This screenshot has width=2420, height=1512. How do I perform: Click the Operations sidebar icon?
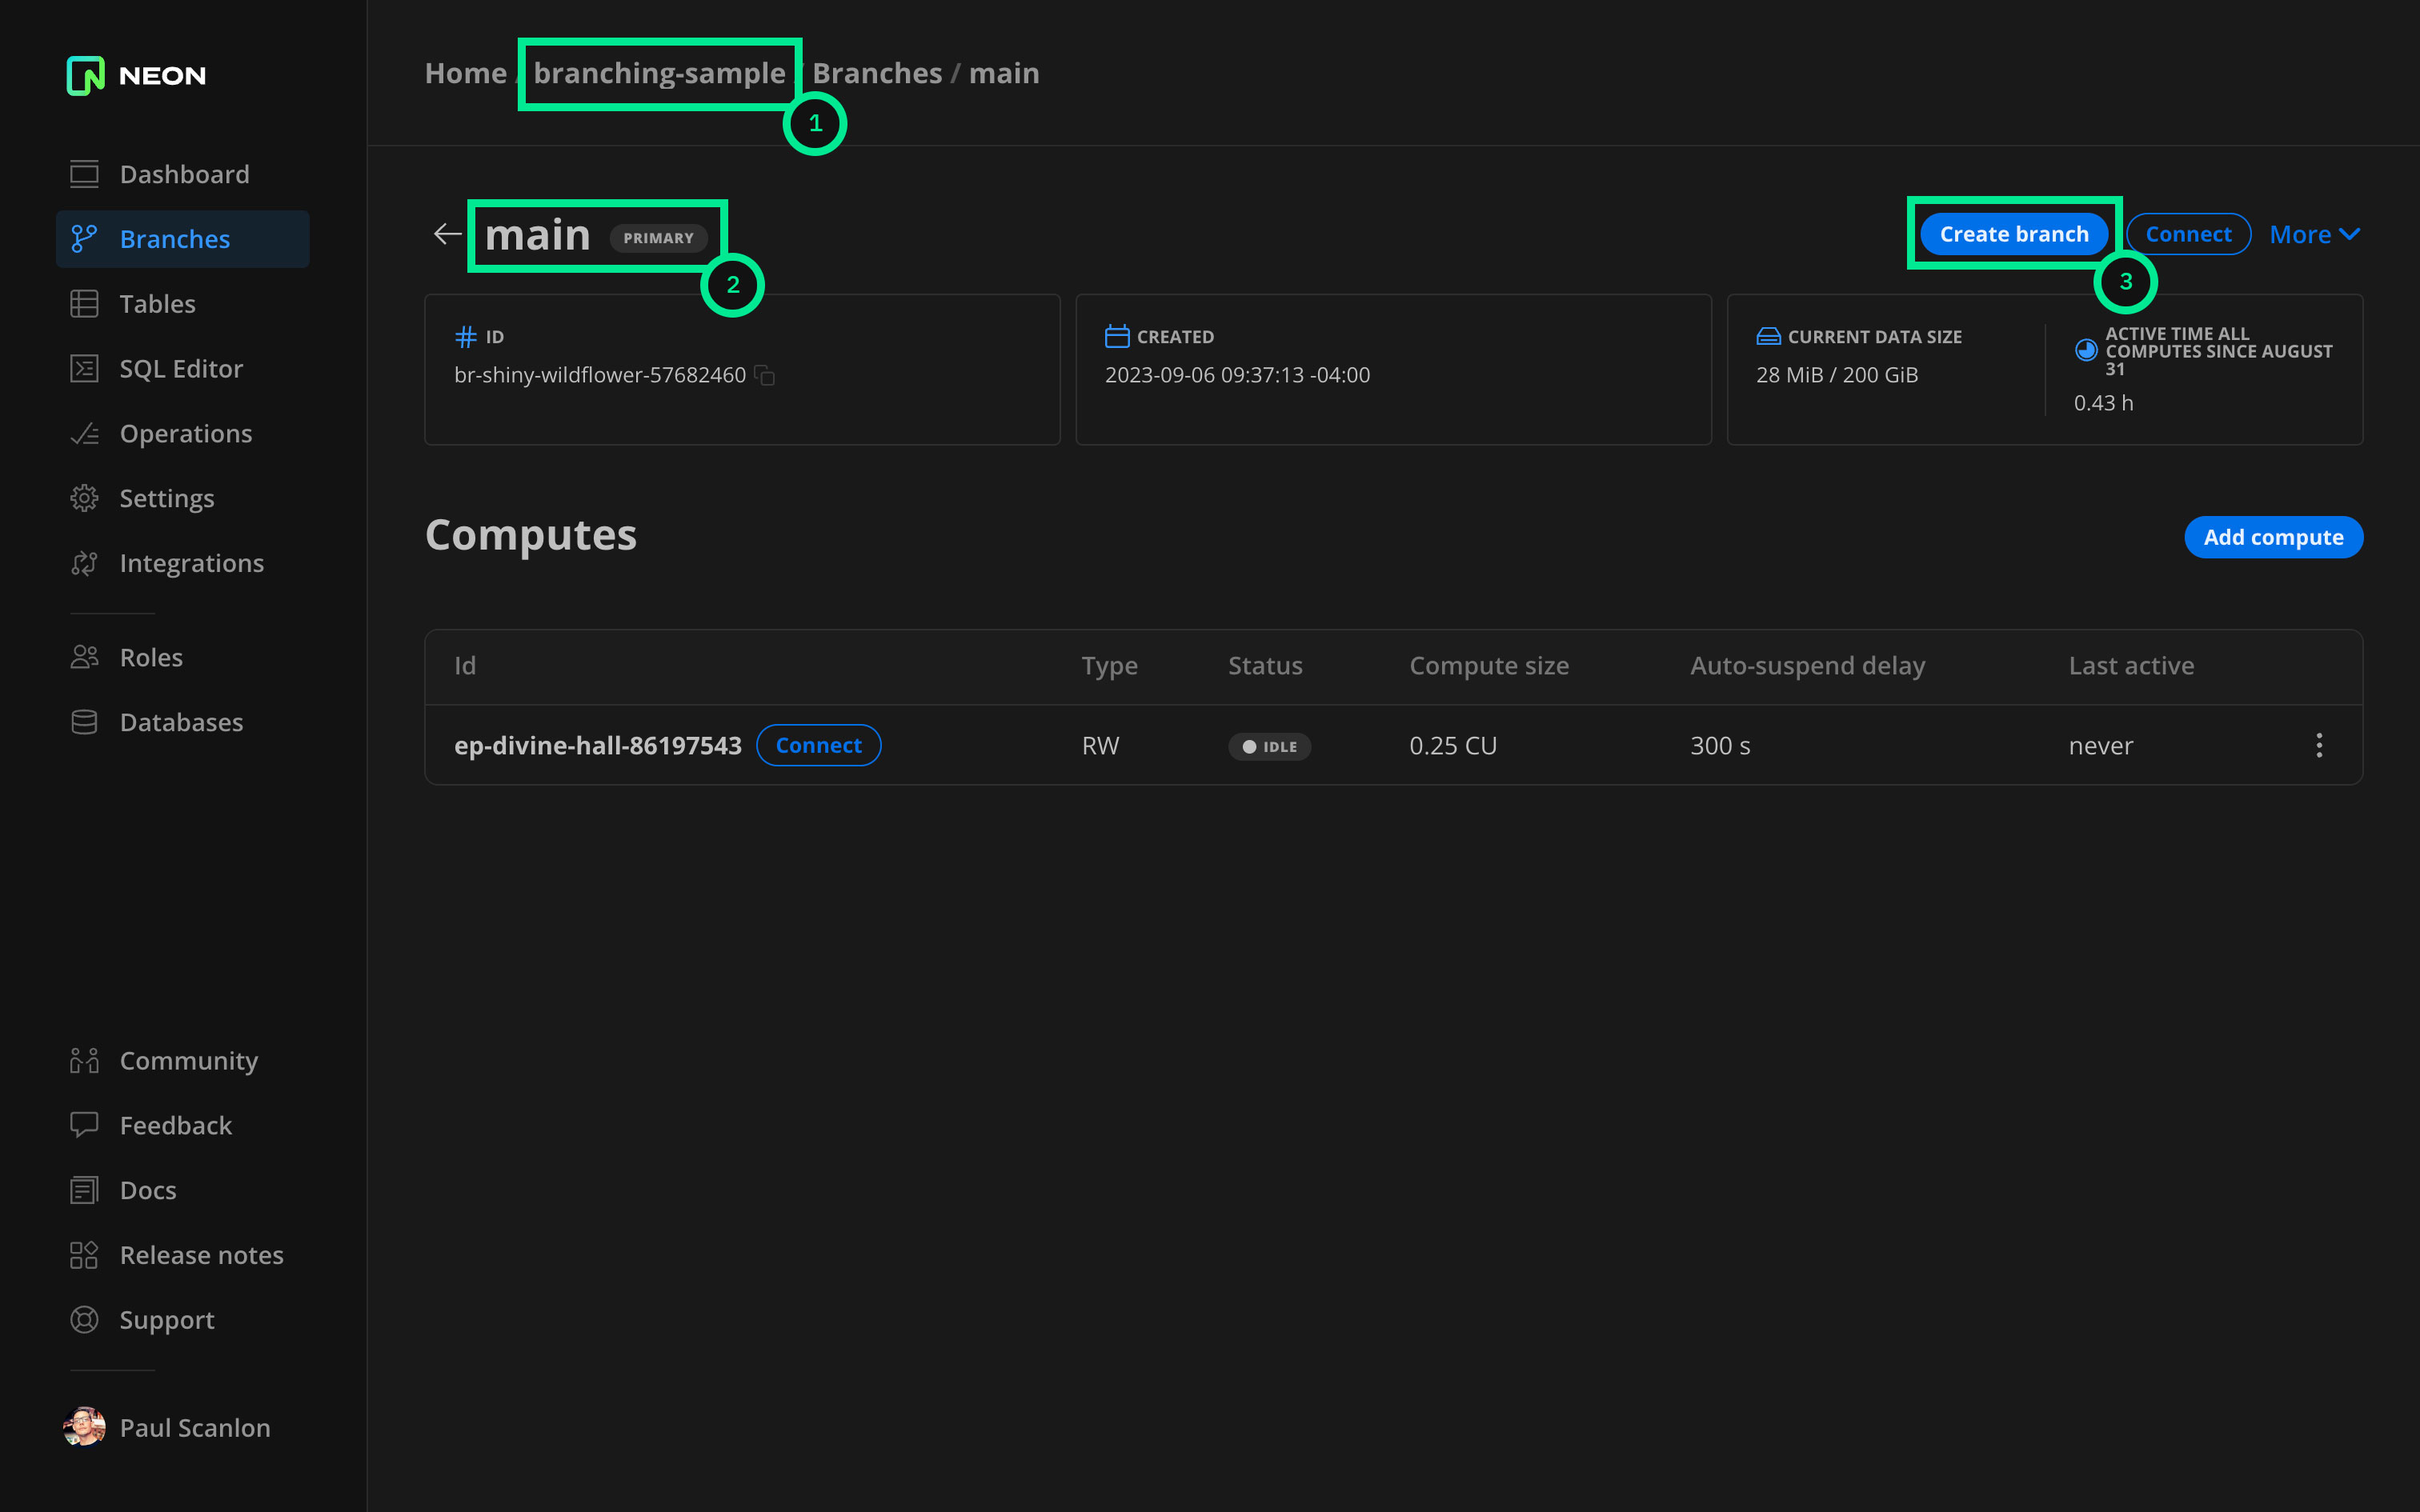pos(84,434)
